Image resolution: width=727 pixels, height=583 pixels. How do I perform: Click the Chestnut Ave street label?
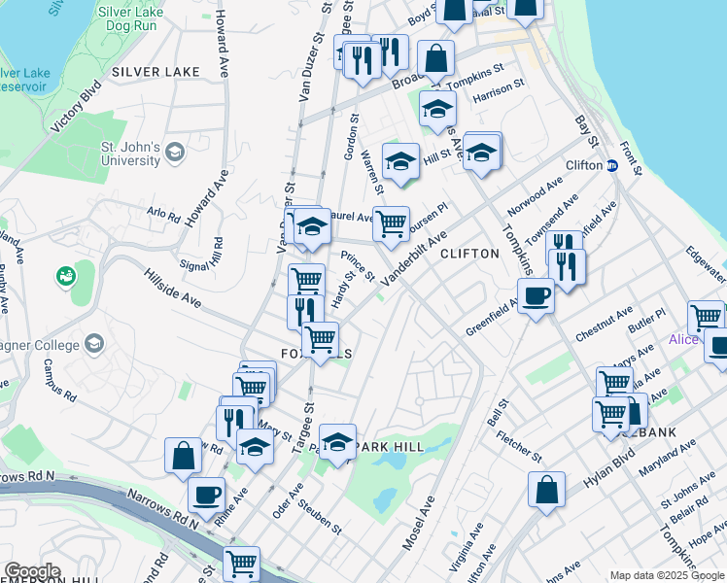604,324
